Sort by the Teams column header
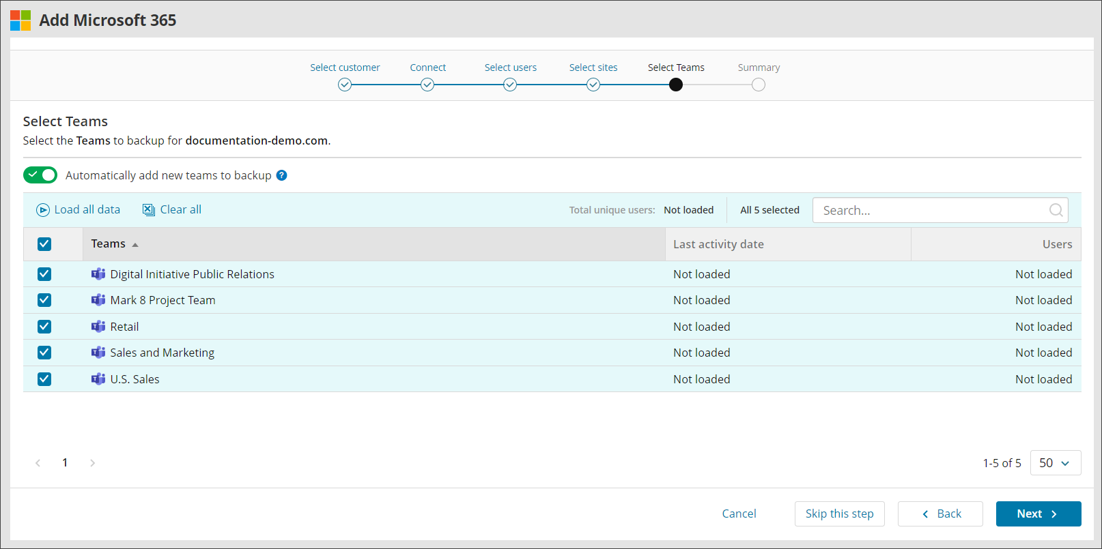The height and width of the screenshot is (549, 1102). (x=109, y=244)
